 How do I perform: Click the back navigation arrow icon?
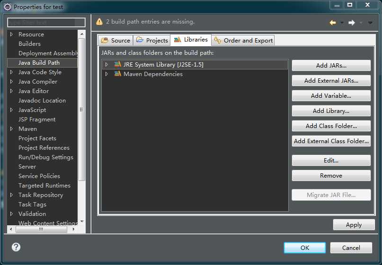pyautogui.click(x=333, y=23)
